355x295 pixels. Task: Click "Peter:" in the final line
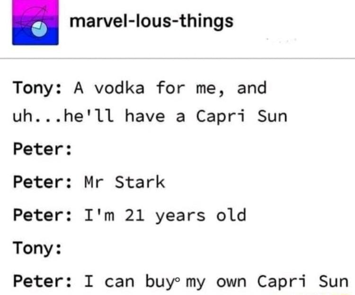point(42,281)
